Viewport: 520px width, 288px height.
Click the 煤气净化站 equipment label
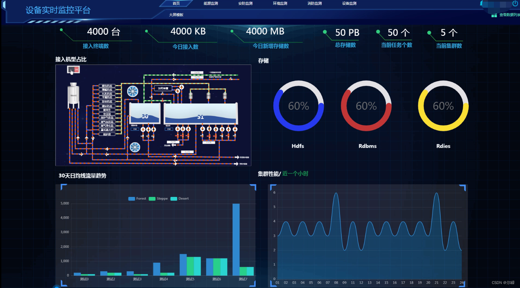107,126
